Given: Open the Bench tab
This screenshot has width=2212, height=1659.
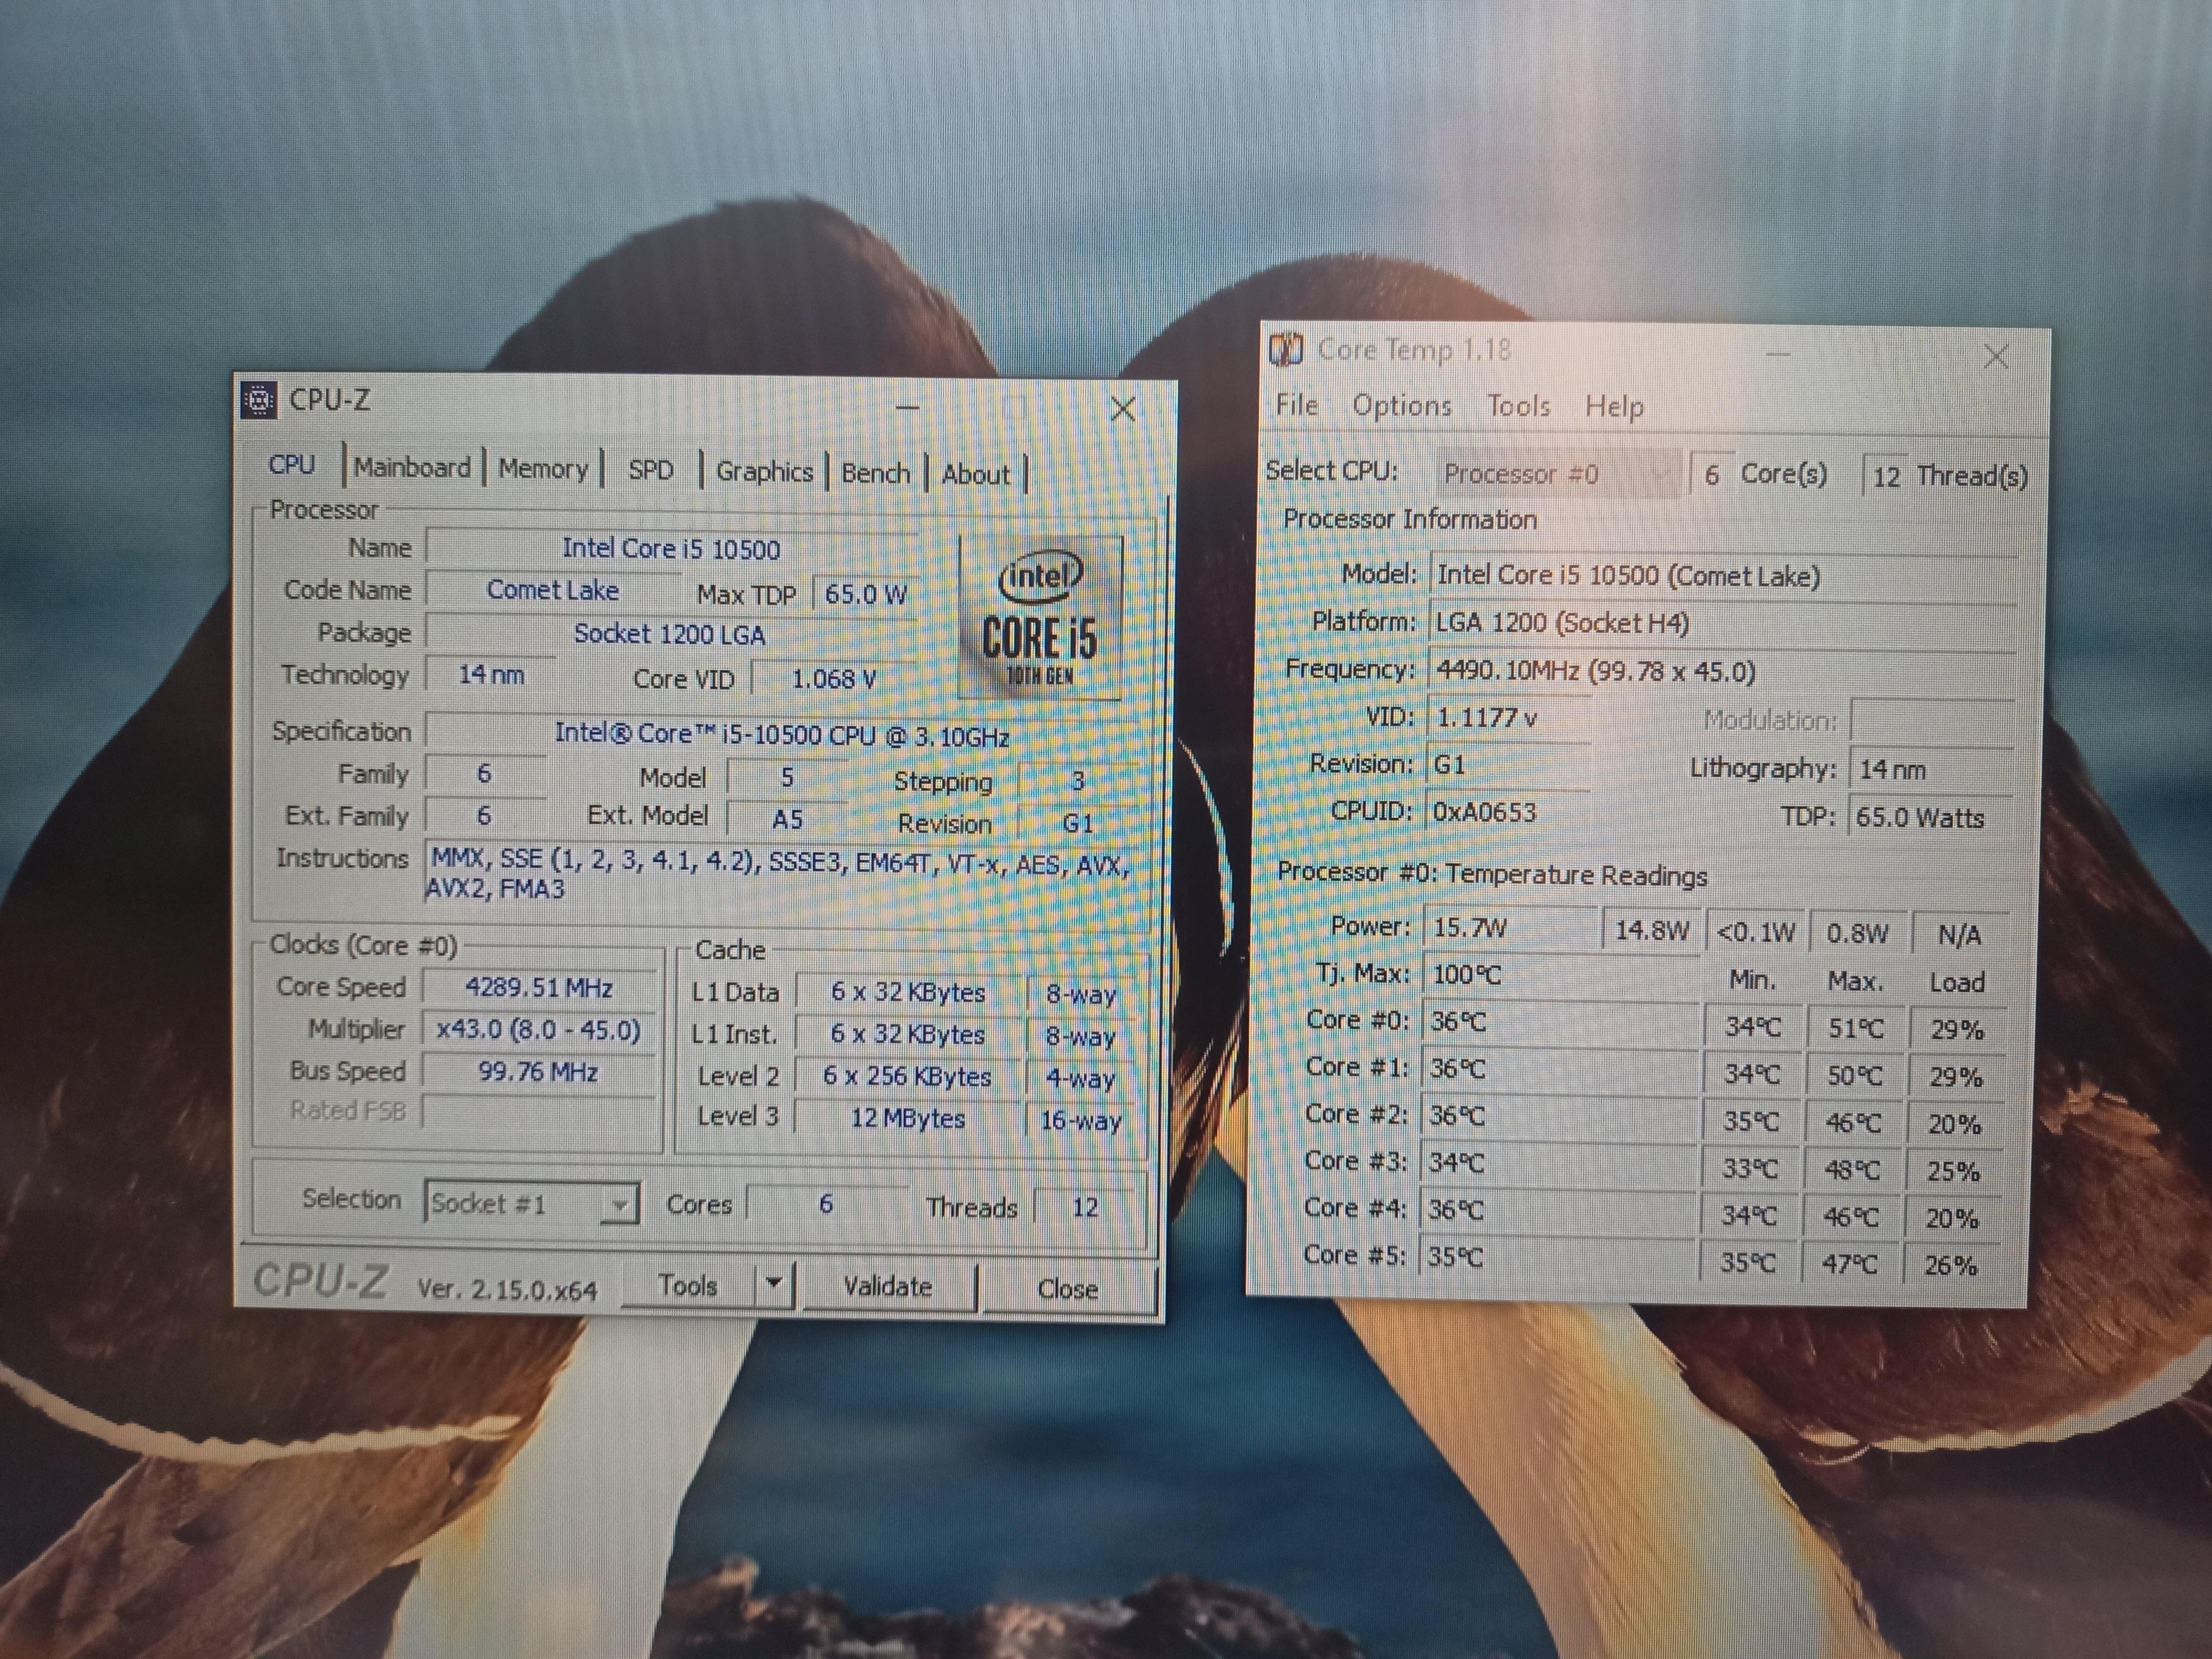Looking at the screenshot, I should point(875,473).
